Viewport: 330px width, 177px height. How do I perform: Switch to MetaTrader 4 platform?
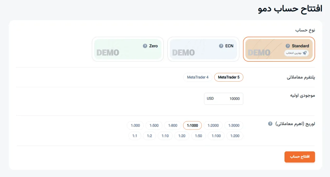click(198, 77)
